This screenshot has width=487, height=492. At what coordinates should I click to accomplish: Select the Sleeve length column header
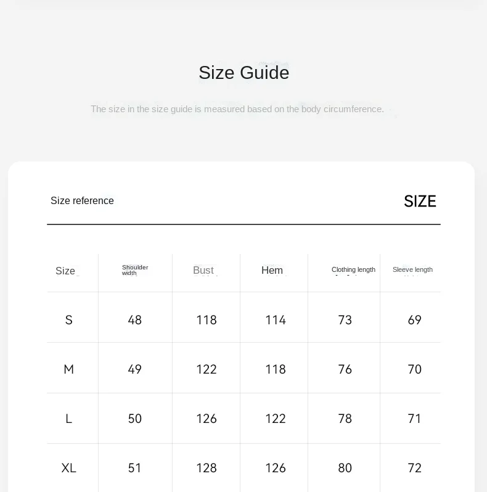412,270
